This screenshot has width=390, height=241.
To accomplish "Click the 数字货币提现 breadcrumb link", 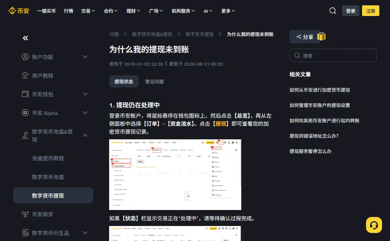I will pyautogui.click(x=200, y=34).
